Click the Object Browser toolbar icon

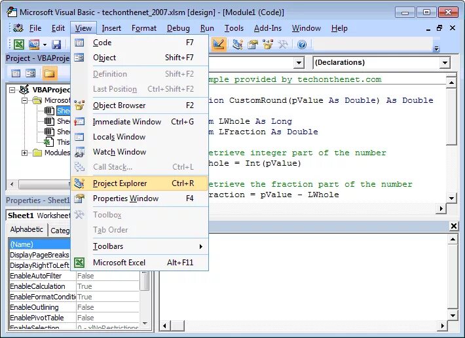[268, 45]
